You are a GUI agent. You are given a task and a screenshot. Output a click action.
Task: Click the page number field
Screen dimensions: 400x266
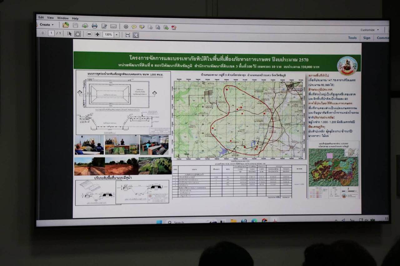(51, 33)
